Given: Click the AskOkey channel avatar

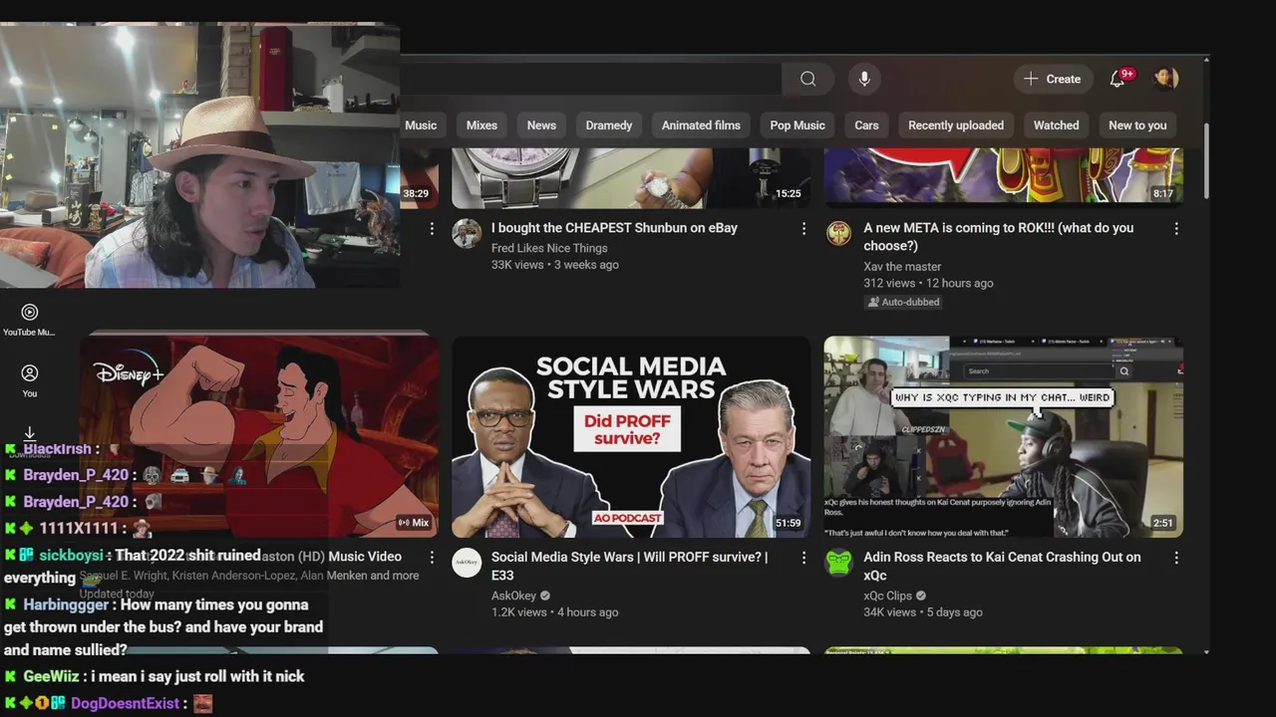Looking at the screenshot, I should pos(467,563).
